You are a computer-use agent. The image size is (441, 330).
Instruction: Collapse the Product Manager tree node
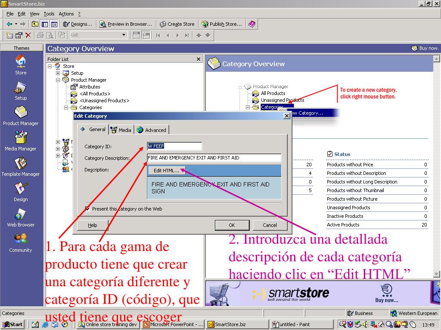click(58, 80)
